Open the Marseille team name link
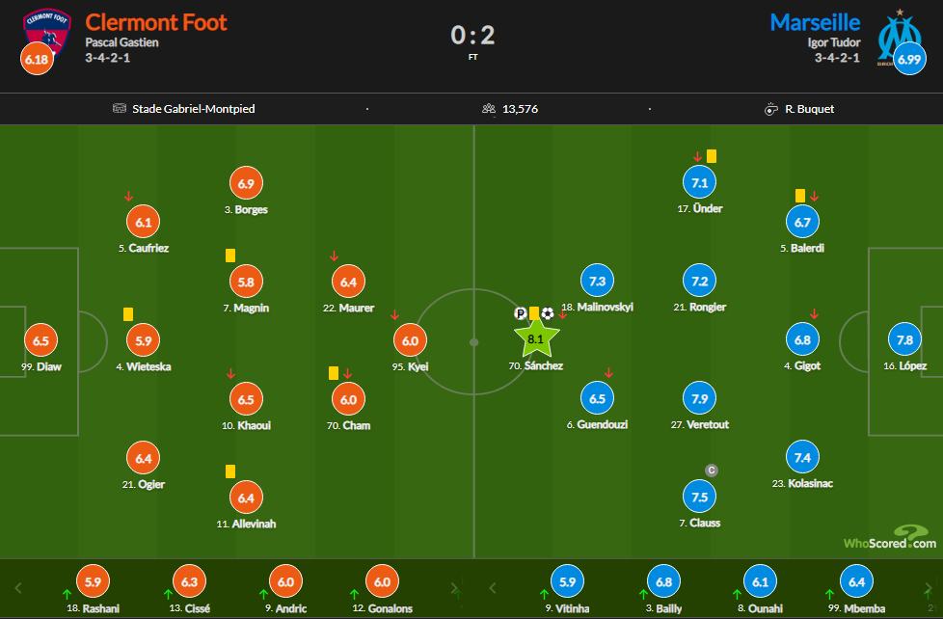The image size is (943, 619). tap(815, 22)
